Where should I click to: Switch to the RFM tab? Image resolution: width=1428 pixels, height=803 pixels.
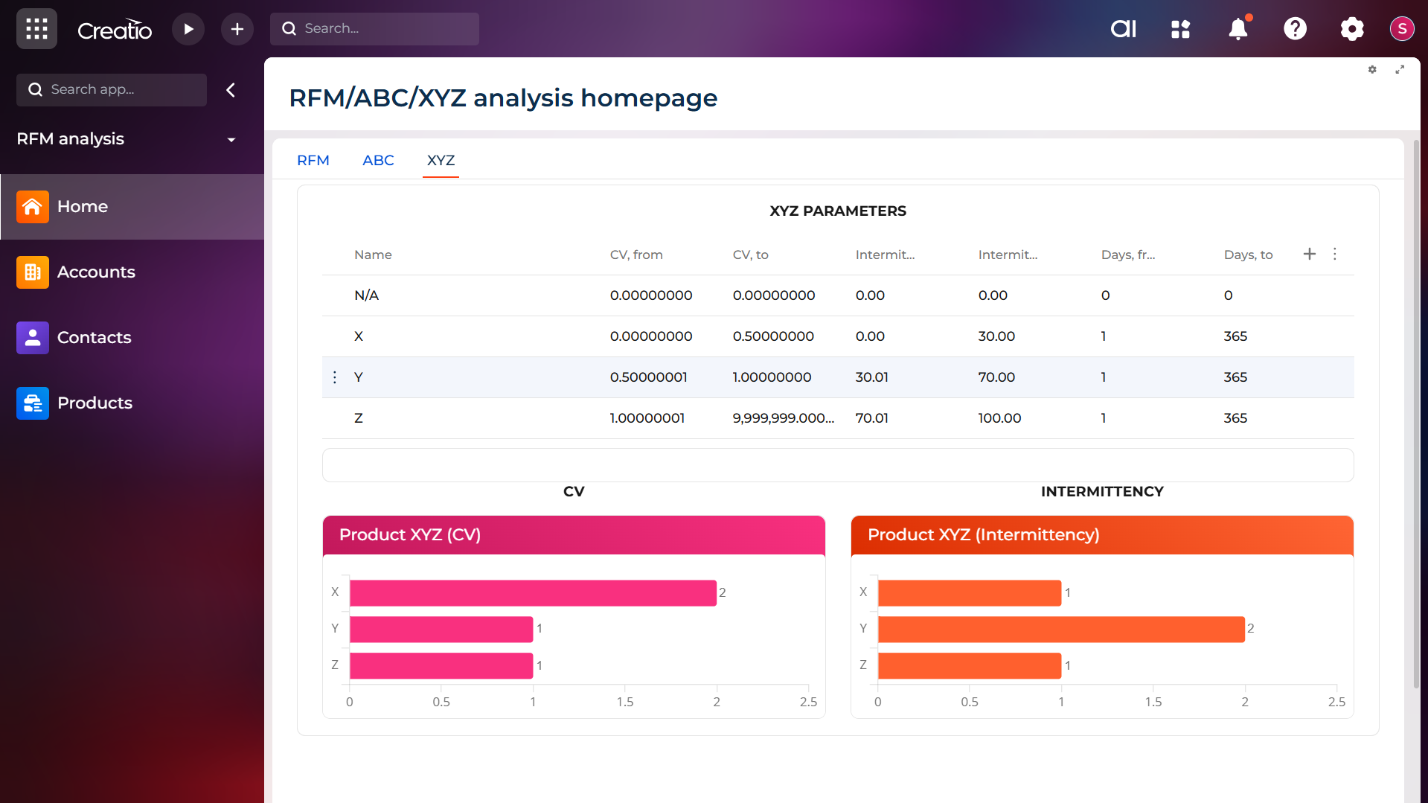point(313,160)
